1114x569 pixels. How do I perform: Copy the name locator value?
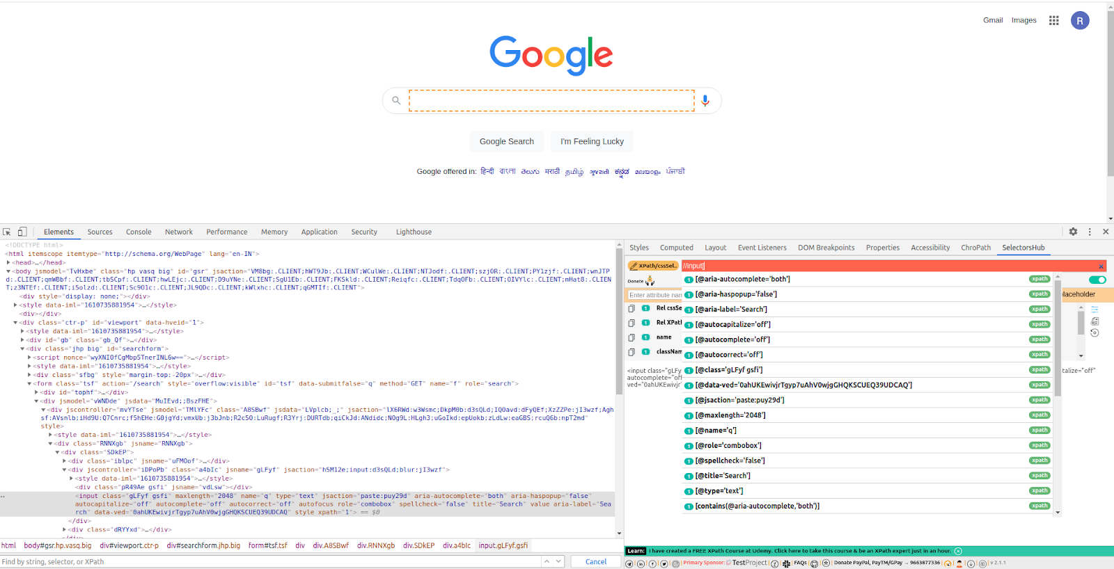click(x=631, y=337)
